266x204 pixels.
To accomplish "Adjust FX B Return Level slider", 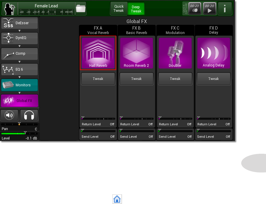I will [137, 119].
